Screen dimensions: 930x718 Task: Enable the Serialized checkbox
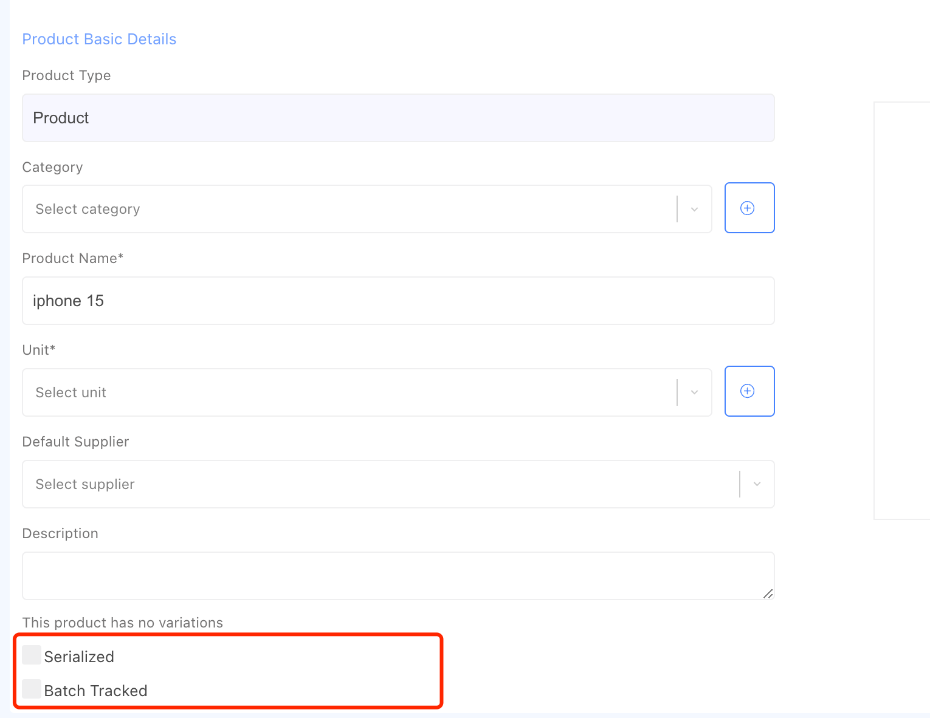[x=32, y=655]
